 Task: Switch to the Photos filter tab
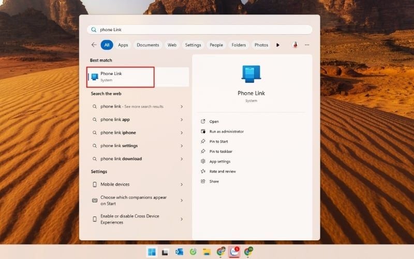point(261,45)
